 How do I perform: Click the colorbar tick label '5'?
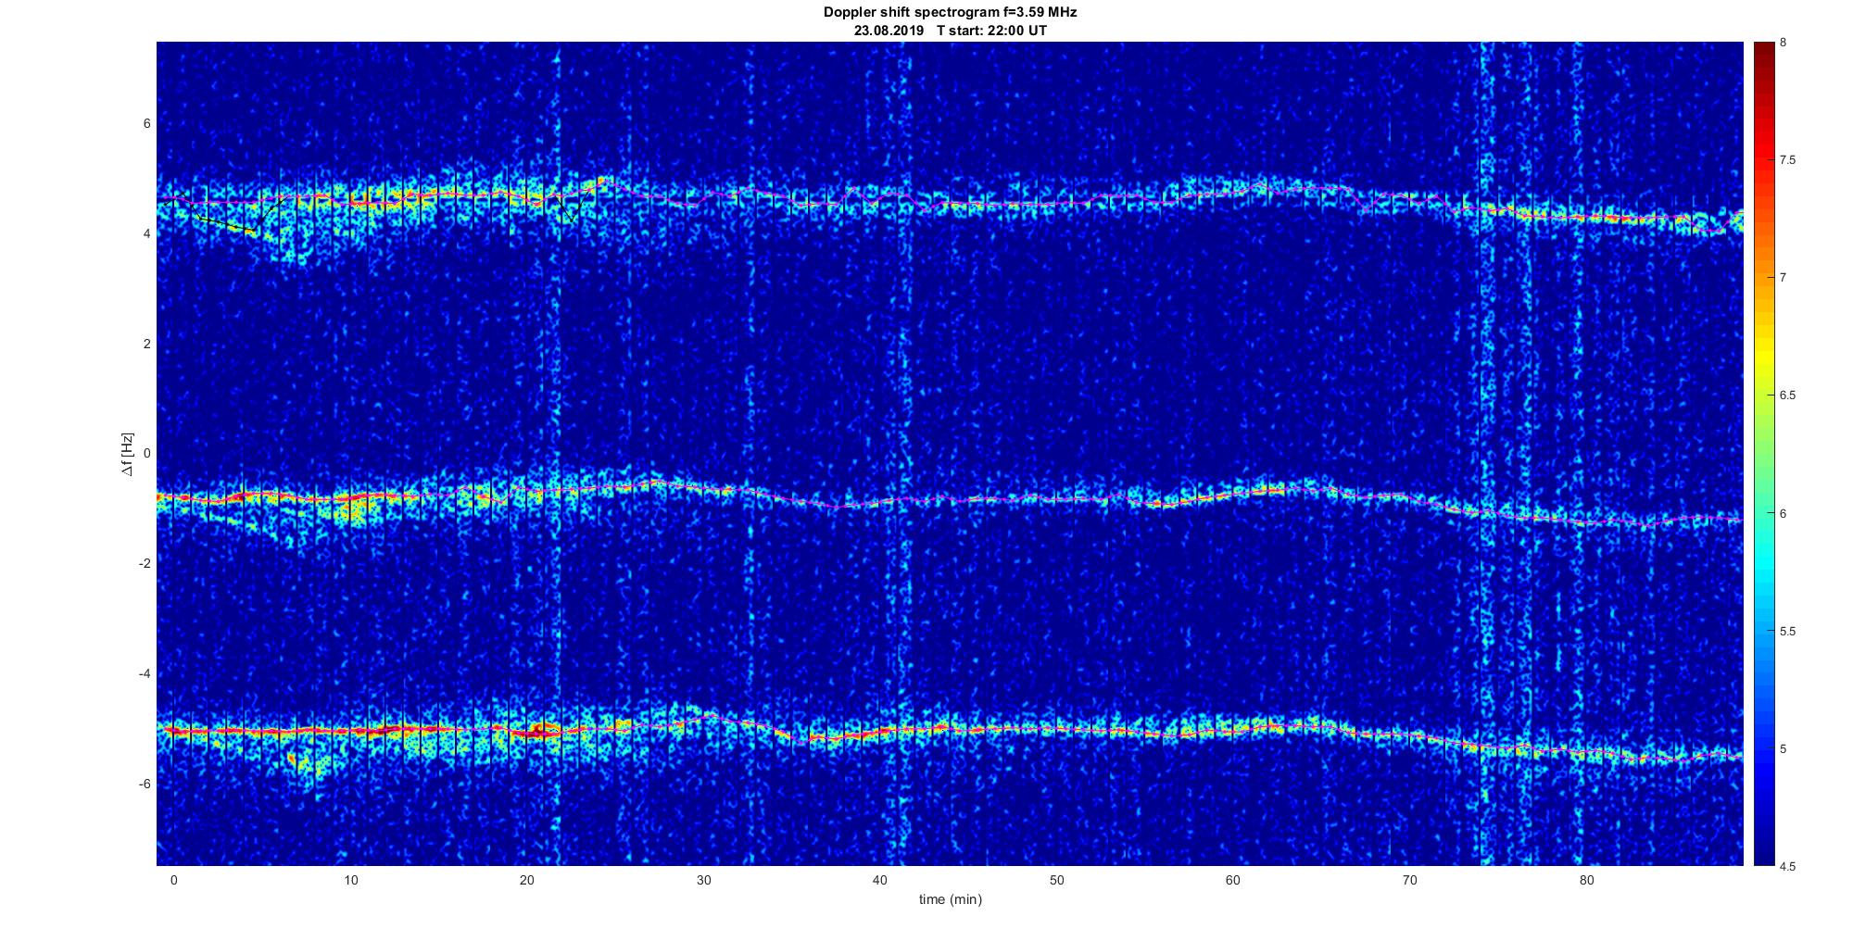[1784, 749]
